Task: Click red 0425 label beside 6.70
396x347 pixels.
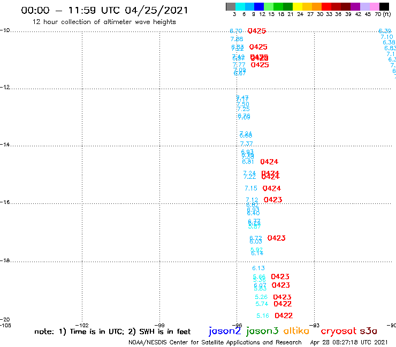Action: (x=257, y=31)
